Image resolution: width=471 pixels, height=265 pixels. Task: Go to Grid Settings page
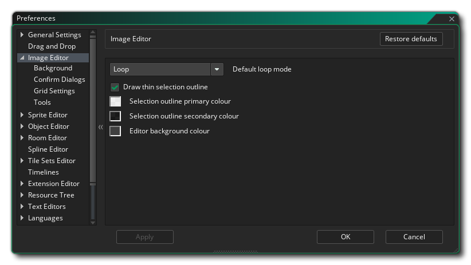click(x=54, y=91)
